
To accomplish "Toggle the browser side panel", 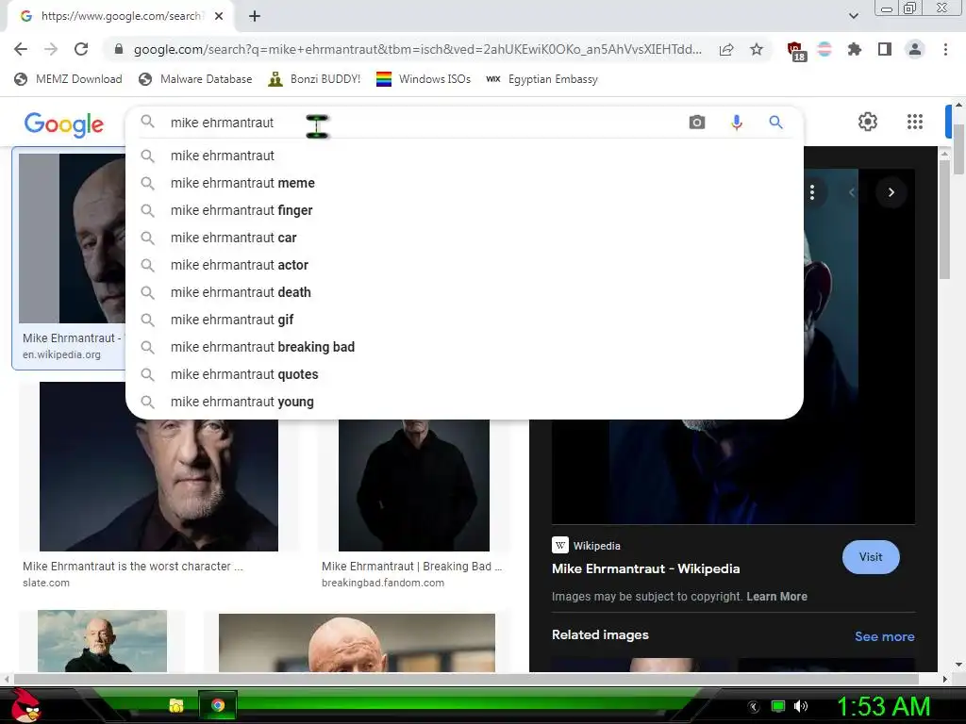I will click(885, 49).
